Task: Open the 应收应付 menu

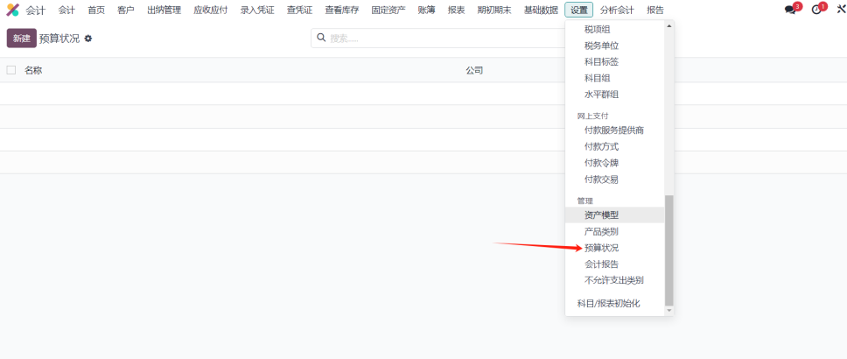Action: click(211, 10)
